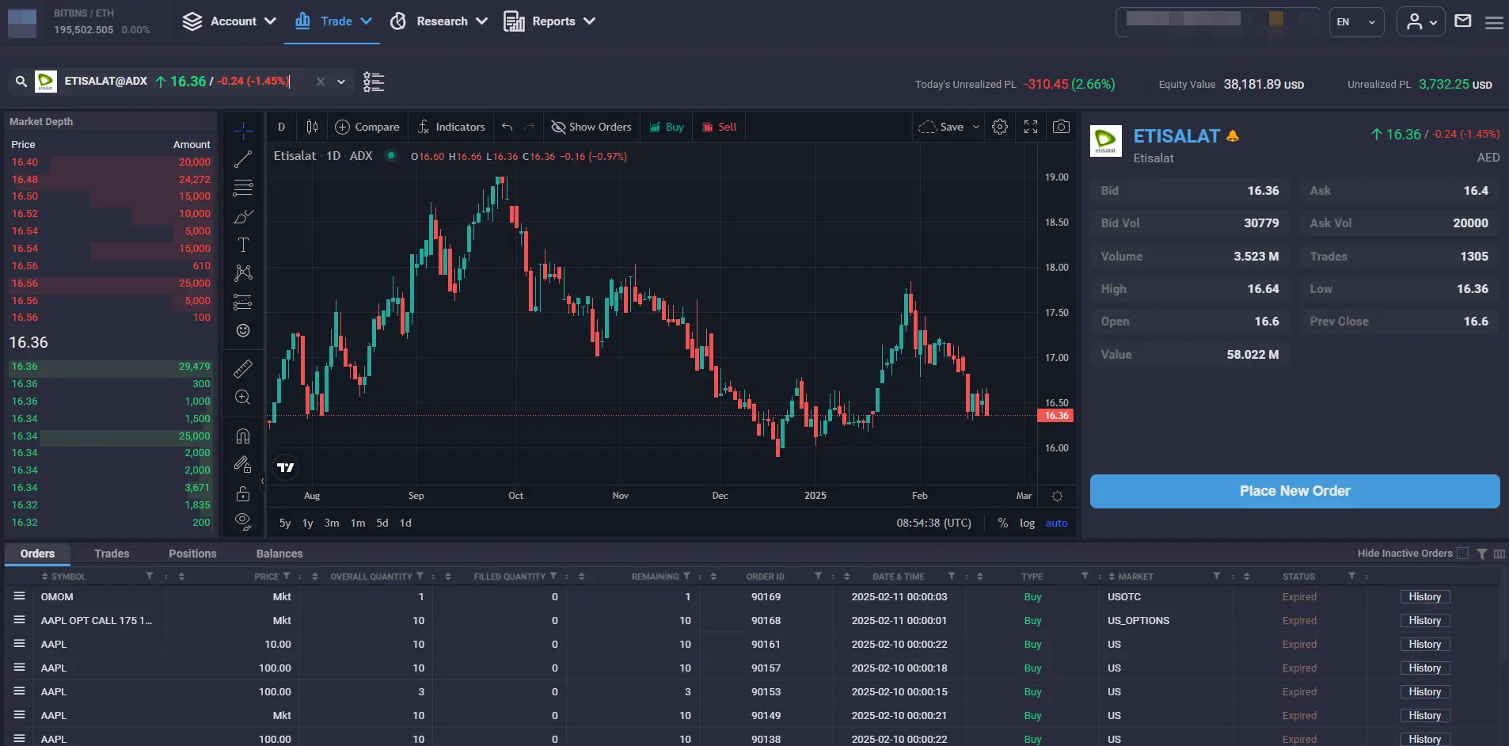
Task: Select the 5y time range
Action: pyautogui.click(x=285, y=523)
